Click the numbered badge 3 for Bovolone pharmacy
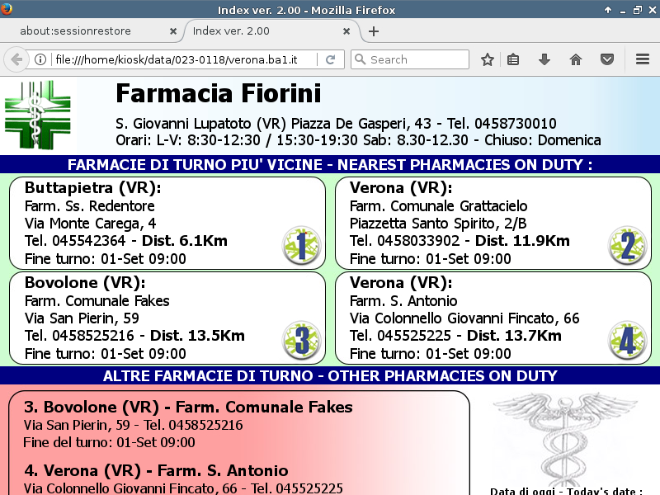This screenshot has height=495, width=660. 301,340
